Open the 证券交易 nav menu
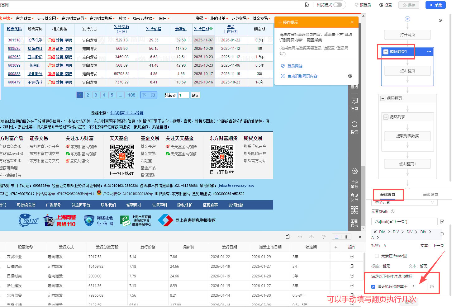This screenshot has width=452, height=307. click(x=241, y=18)
